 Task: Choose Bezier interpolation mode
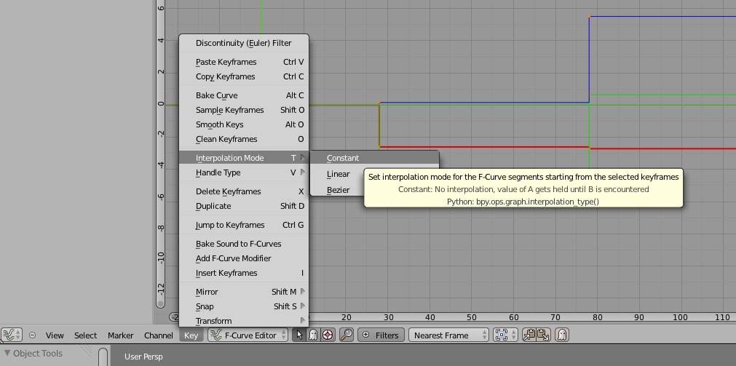pos(338,190)
